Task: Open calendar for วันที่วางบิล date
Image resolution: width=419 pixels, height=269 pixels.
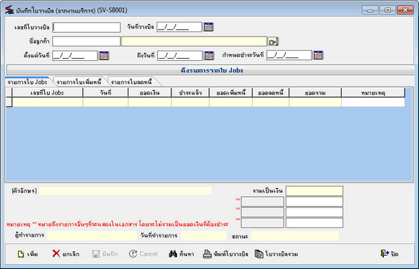Action: [208, 27]
